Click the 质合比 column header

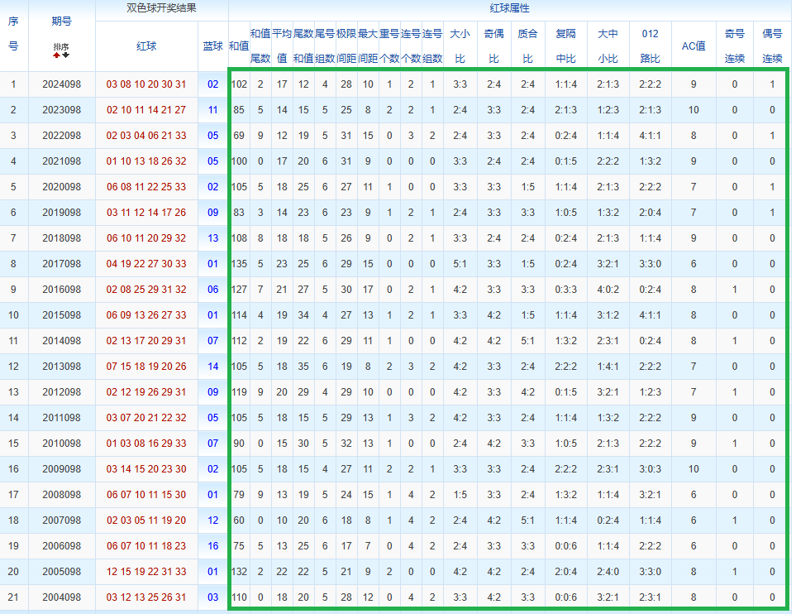(527, 46)
